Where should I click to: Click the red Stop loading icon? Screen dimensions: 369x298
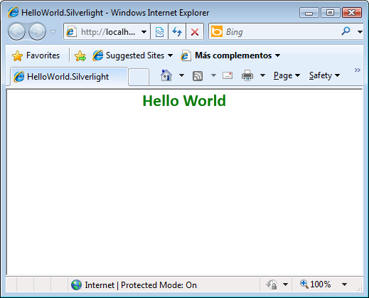click(x=195, y=31)
